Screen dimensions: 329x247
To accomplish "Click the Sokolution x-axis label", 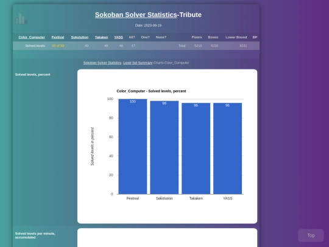I will [x=164, y=198].
